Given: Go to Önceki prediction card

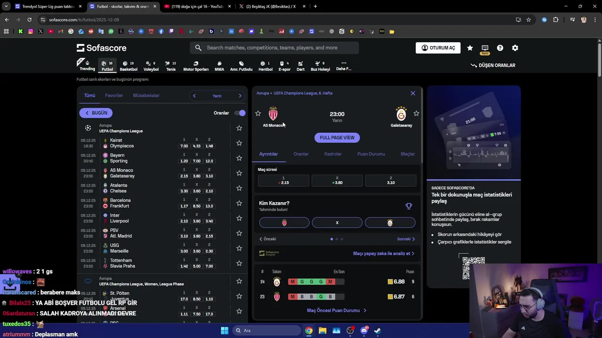Looking at the screenshot, I should pyautogui.click(x=268, y=239).
